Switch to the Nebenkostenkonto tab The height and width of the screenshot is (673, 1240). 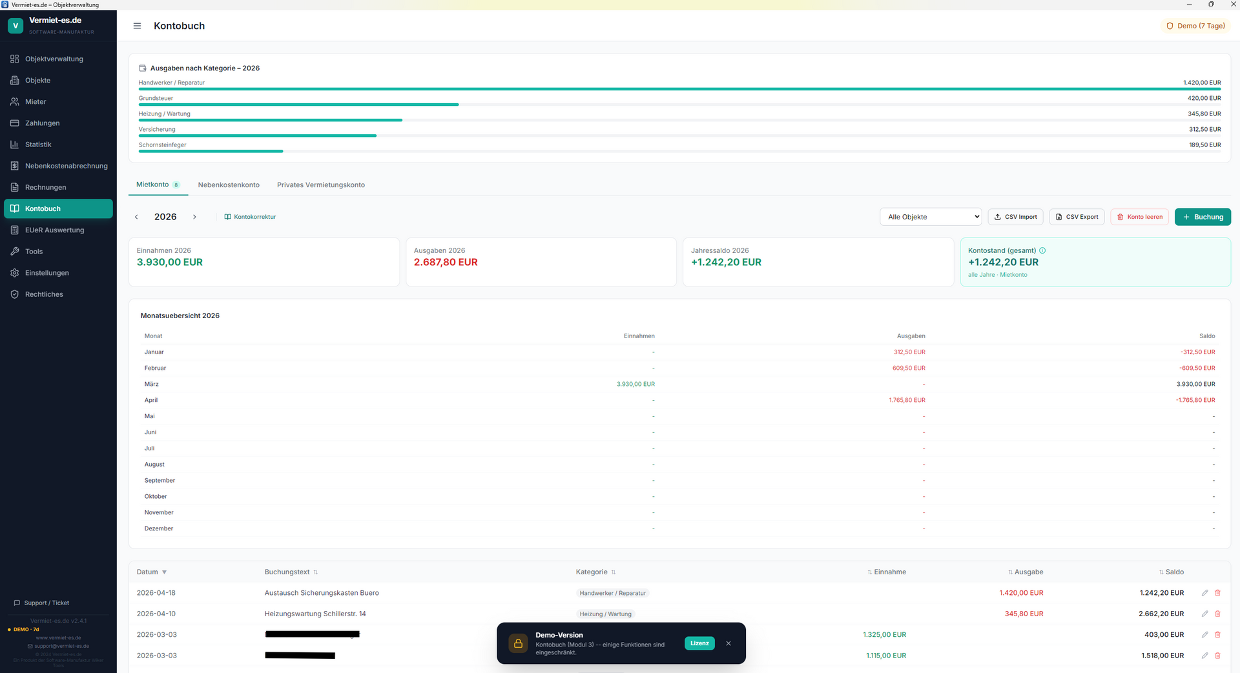click(x=229, y=185)
